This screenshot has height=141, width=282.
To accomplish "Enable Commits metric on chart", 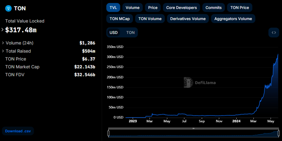I will point(213,7).
